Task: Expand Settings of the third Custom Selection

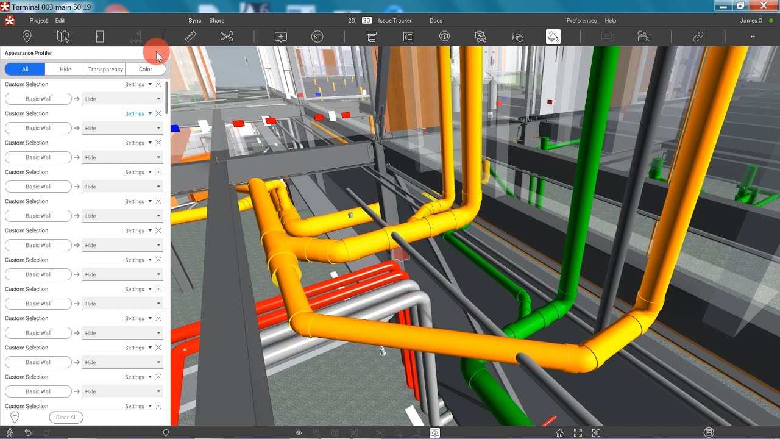Action: [x=138, y=143]
